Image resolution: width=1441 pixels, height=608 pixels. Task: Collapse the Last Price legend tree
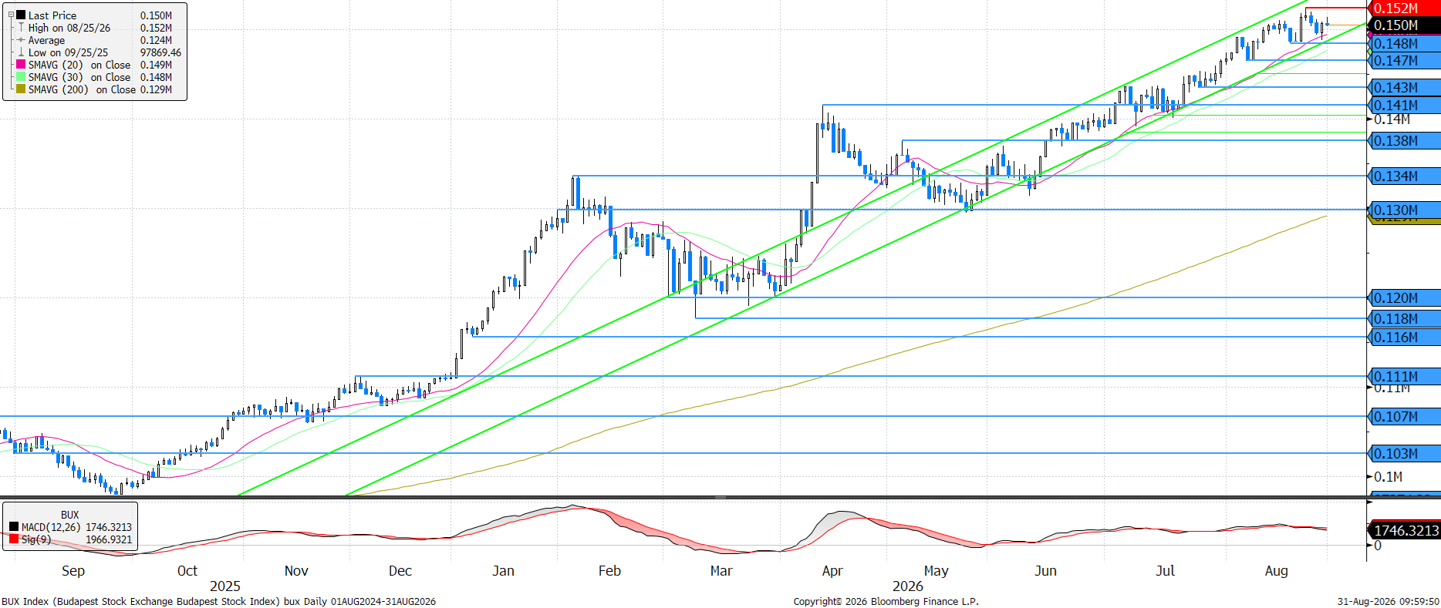coord(11,15)
